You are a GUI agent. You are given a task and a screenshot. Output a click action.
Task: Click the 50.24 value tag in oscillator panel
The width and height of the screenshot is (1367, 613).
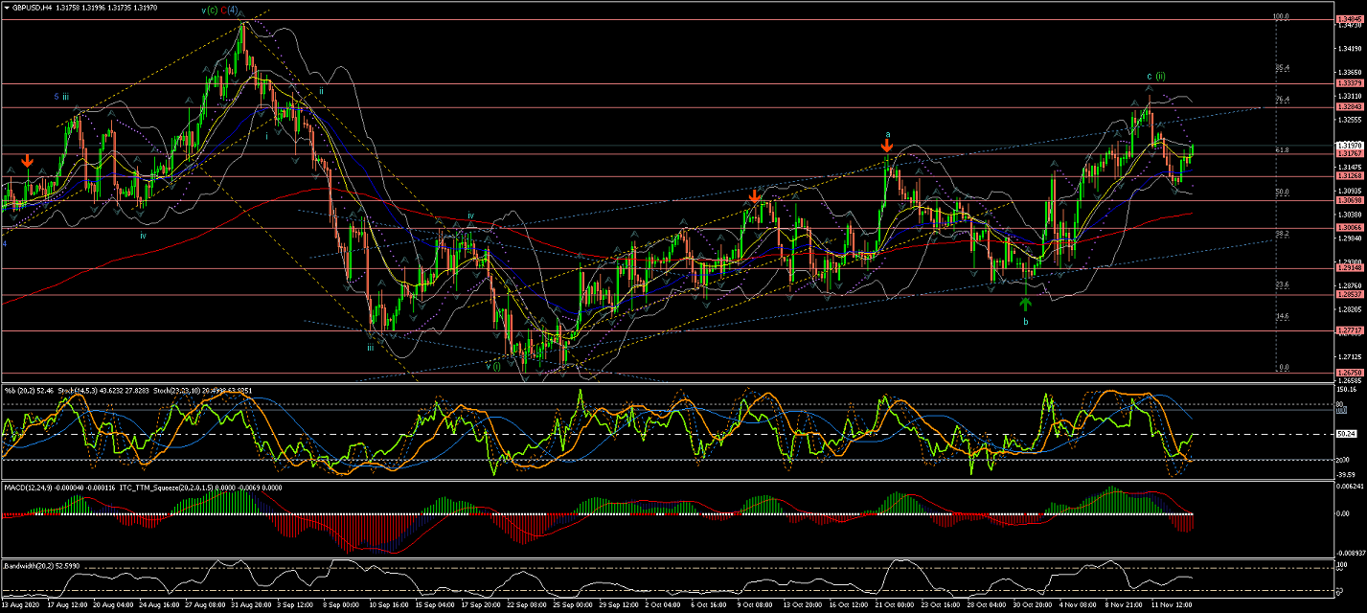(1347, 434)
